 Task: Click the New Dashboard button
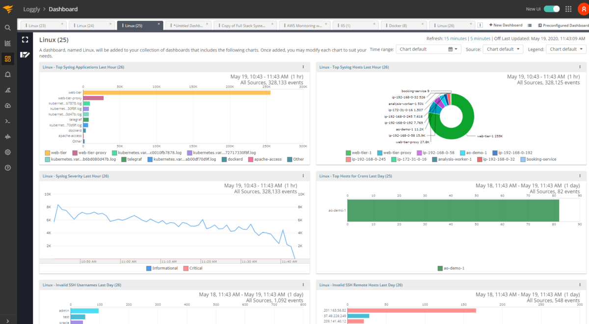coord(506,25)
